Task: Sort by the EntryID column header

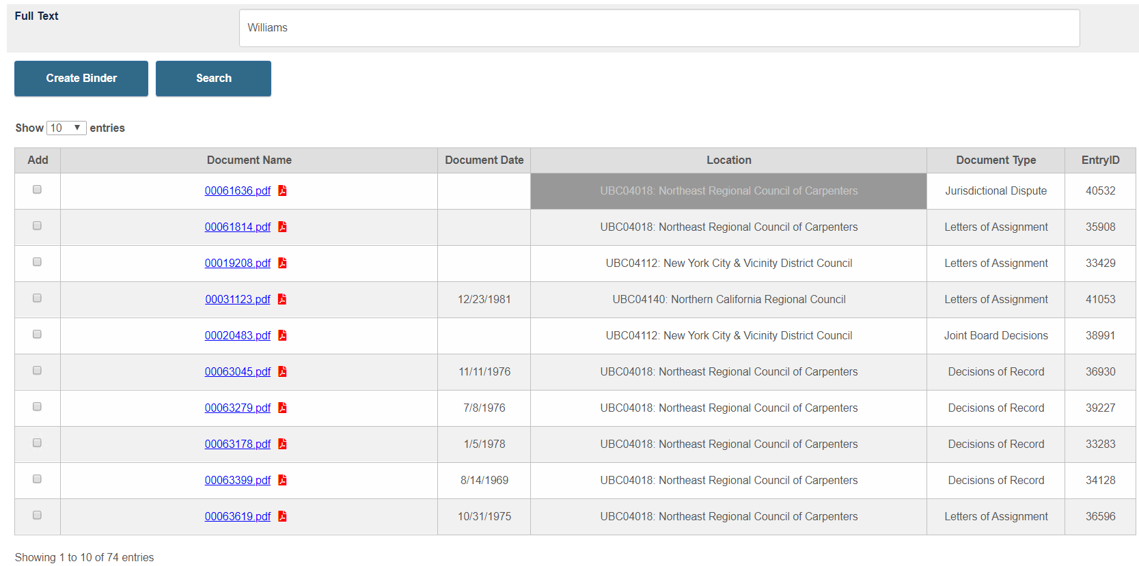Action: tap(1100, 160)
